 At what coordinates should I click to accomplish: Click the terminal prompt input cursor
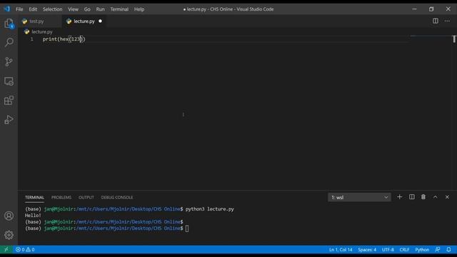187,228
